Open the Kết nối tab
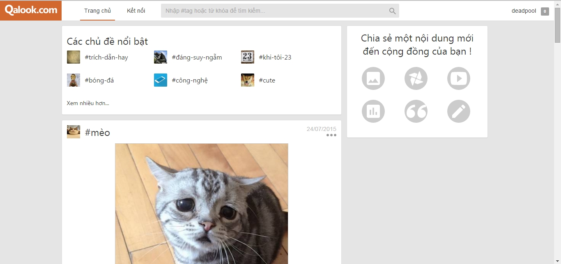 136,11
